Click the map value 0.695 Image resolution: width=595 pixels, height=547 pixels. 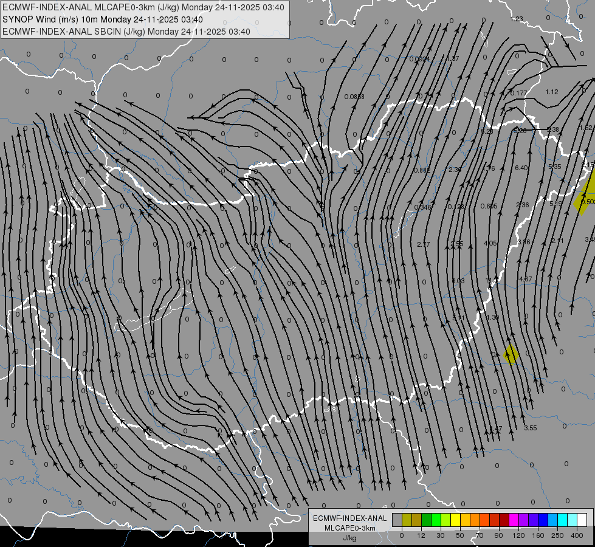point(489,206)
